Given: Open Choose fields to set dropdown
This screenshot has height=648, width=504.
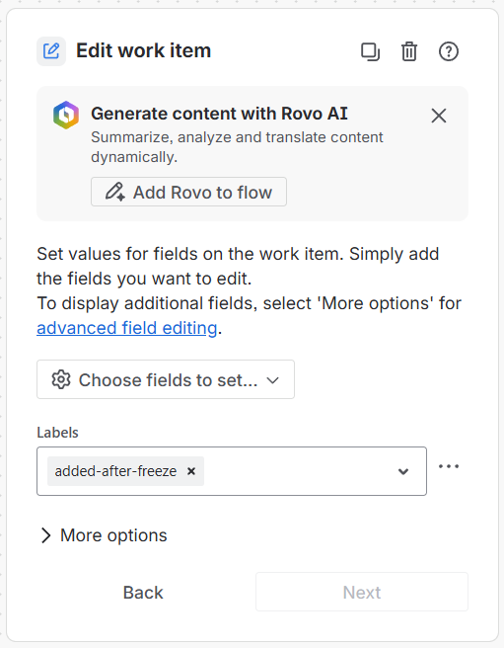Looking at the screenshot, I should pyautogui.click(x=166, y=379).
